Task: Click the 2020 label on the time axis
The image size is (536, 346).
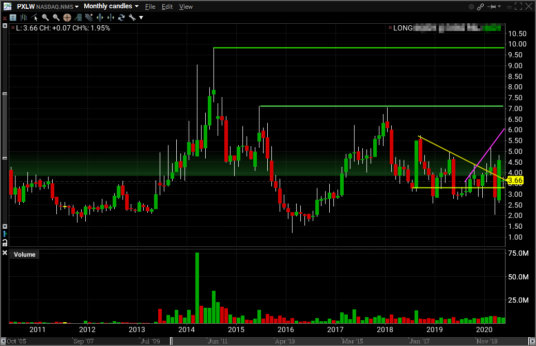Action: [484, 329]
